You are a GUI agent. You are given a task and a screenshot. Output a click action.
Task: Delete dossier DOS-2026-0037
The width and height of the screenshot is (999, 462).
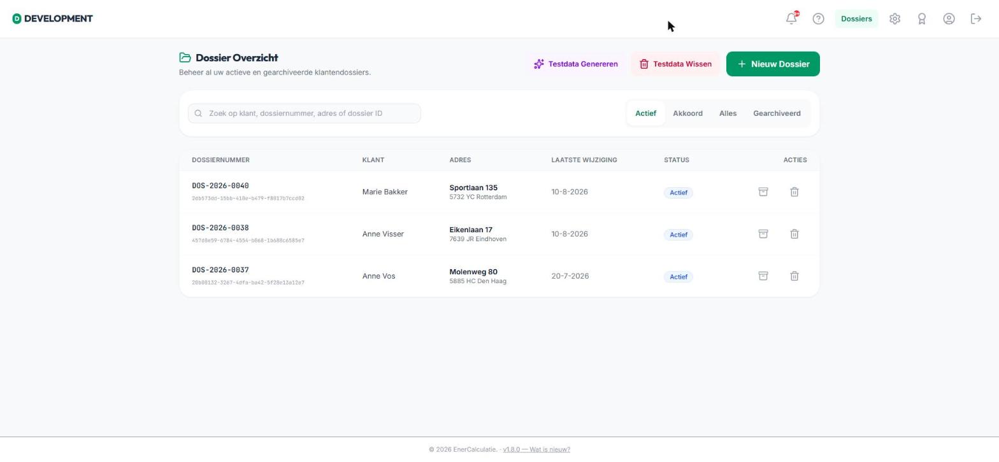pyautogui.click(x=794, y=276)
